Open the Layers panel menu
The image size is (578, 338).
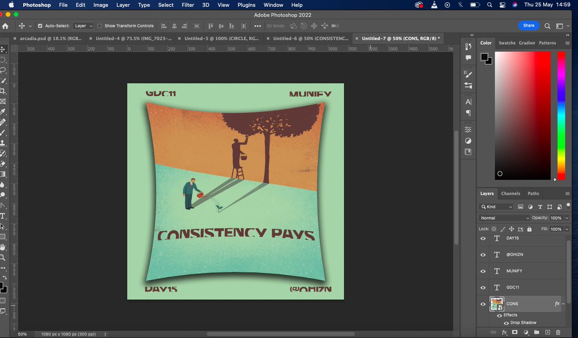(x=567, y=194)
